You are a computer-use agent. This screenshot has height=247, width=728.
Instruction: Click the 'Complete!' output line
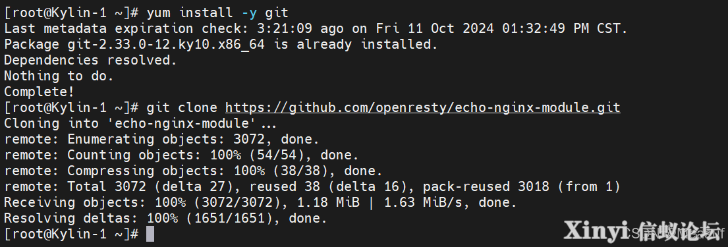[x=39, y=92]
